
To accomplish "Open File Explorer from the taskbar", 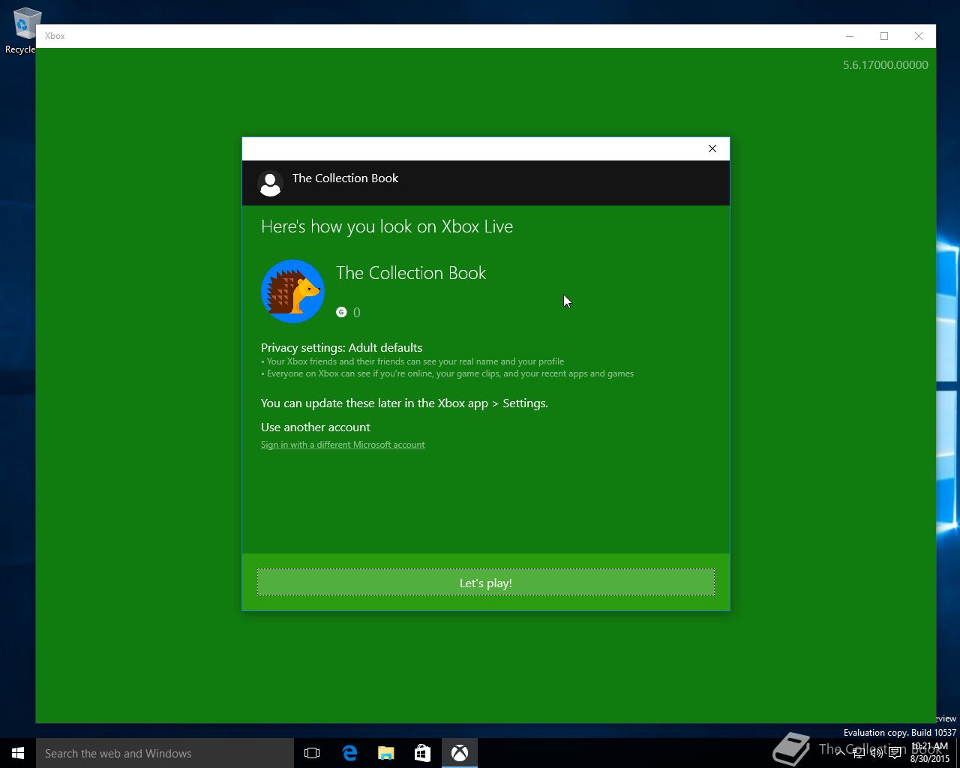I will pyautogui.click(x=386, y=753).
